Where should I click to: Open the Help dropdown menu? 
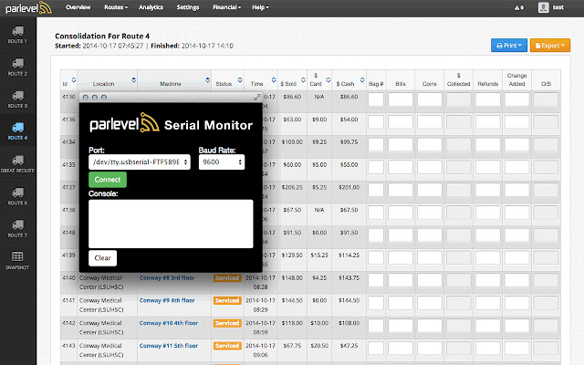pyautogui.click(x=260, y=7)
